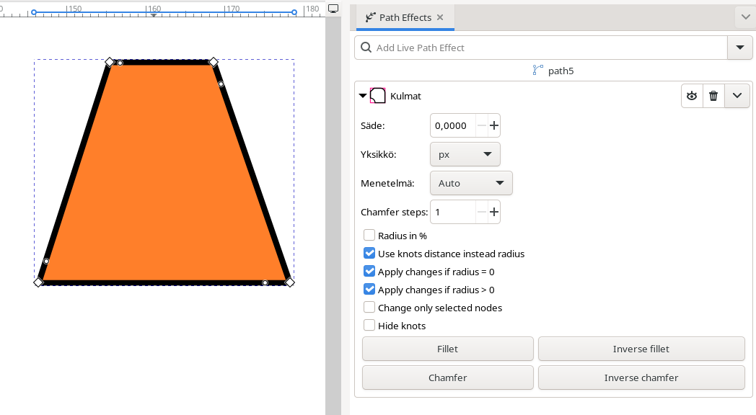Image resolution: width=756 pixels, height=415 pixels.
Task: Click the Inverse chamfer button
Action: 641,378
